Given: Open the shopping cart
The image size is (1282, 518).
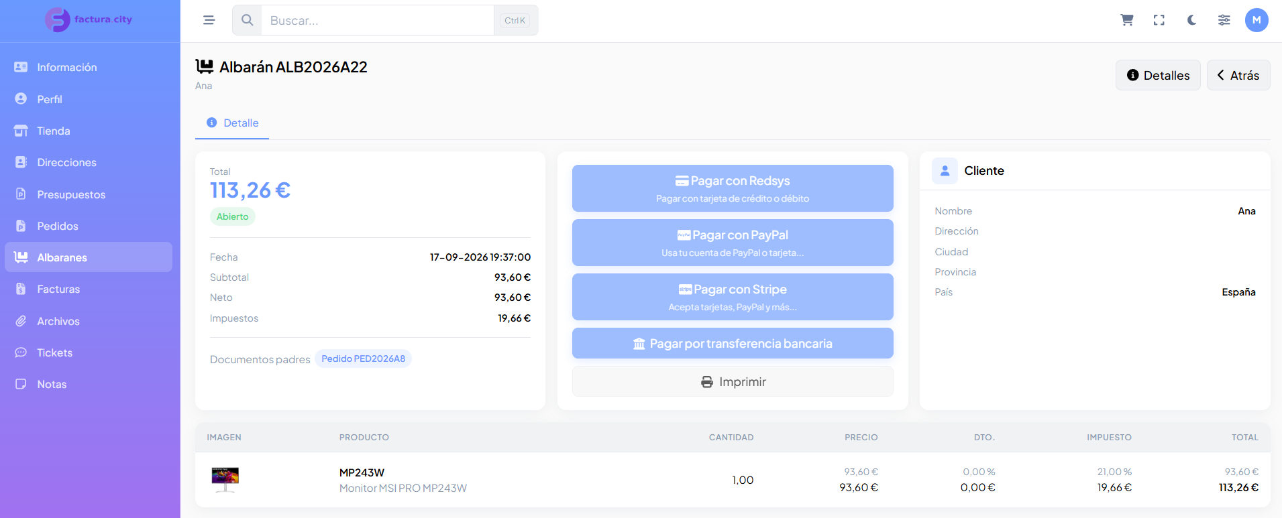Looking at the screenshot, I should 1127,20.
